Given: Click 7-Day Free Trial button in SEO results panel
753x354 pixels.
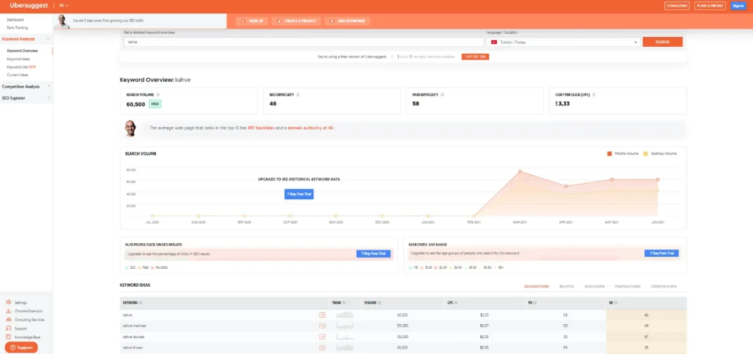Looking at the screenshot, I should coord(374,254).
